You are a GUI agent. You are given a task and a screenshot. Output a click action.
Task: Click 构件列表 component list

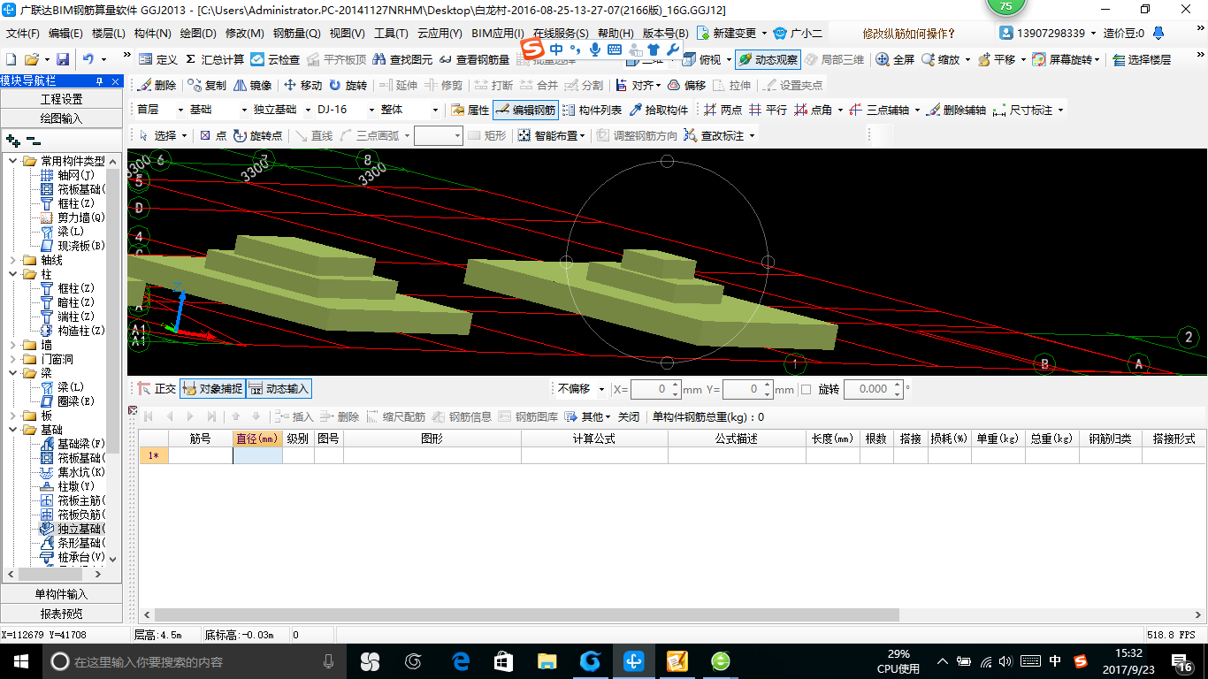(x=592, y=111)
